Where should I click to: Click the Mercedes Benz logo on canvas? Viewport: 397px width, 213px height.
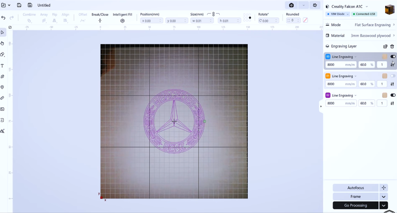[174, 121]
